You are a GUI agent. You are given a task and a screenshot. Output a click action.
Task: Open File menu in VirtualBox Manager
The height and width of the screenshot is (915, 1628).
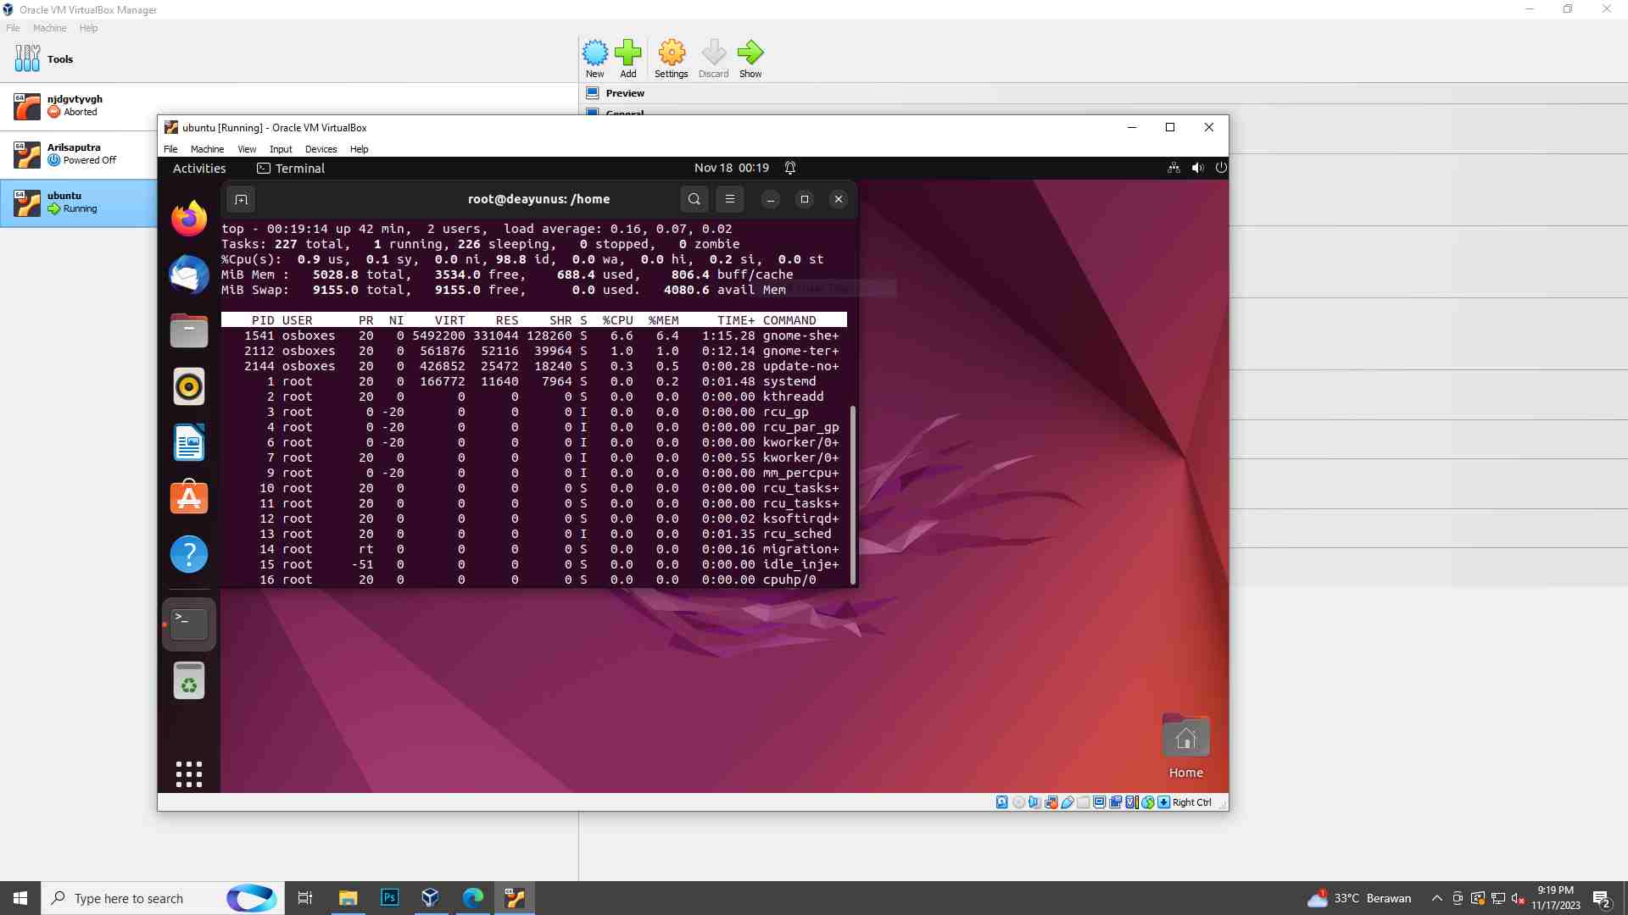(x=13, y=28)
